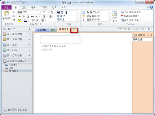This screenshot has height=115, width=155.
Task: Click the new section star tab
Action: [x=74, y=30]
